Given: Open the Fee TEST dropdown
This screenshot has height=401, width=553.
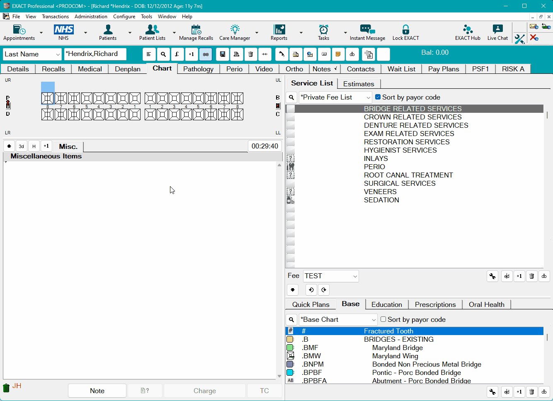Looking at the screenshot, I should click(x=355, y=276).
